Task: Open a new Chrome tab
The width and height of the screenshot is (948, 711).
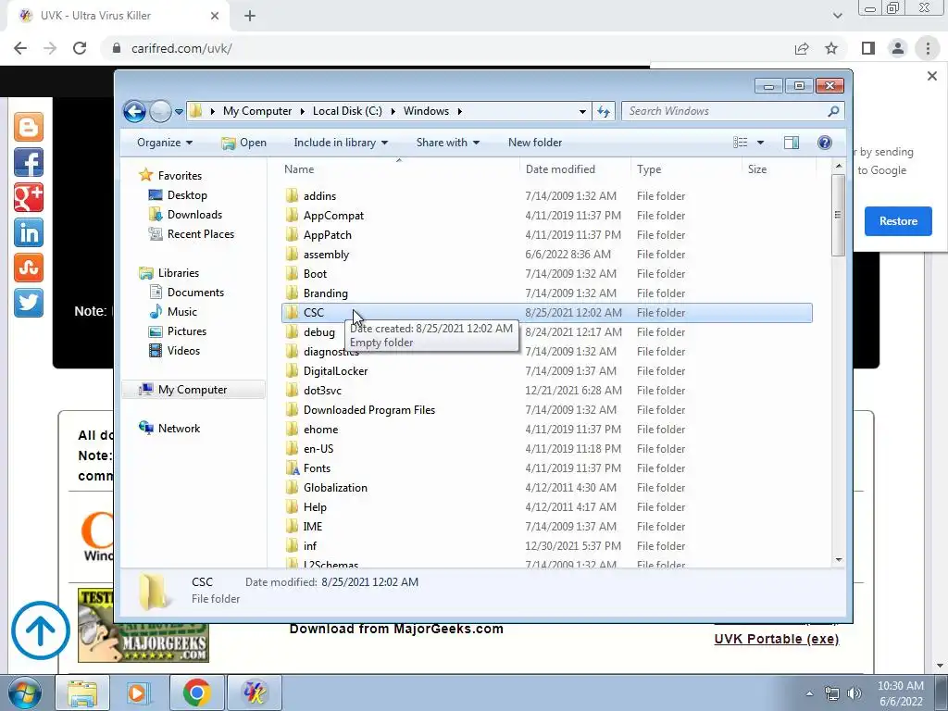Action: (250, 17)
